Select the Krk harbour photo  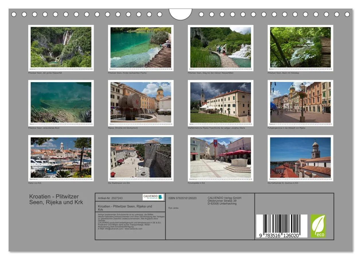61,157
